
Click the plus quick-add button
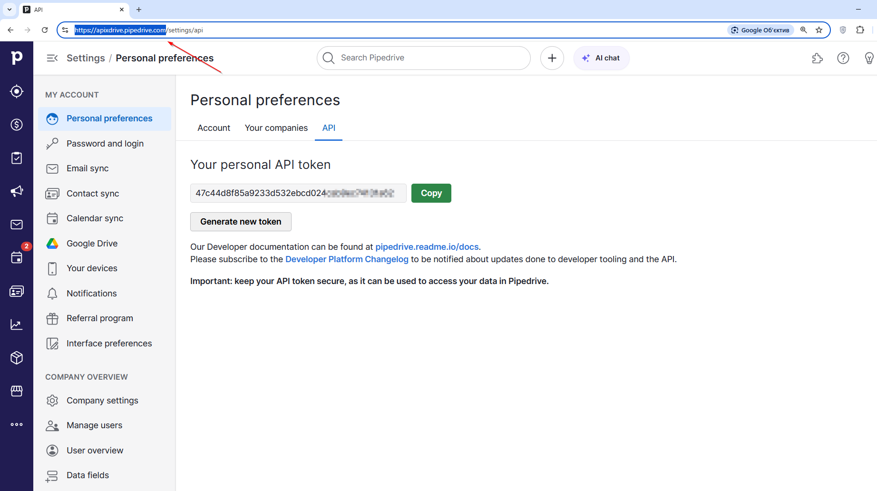click(552, 58)
